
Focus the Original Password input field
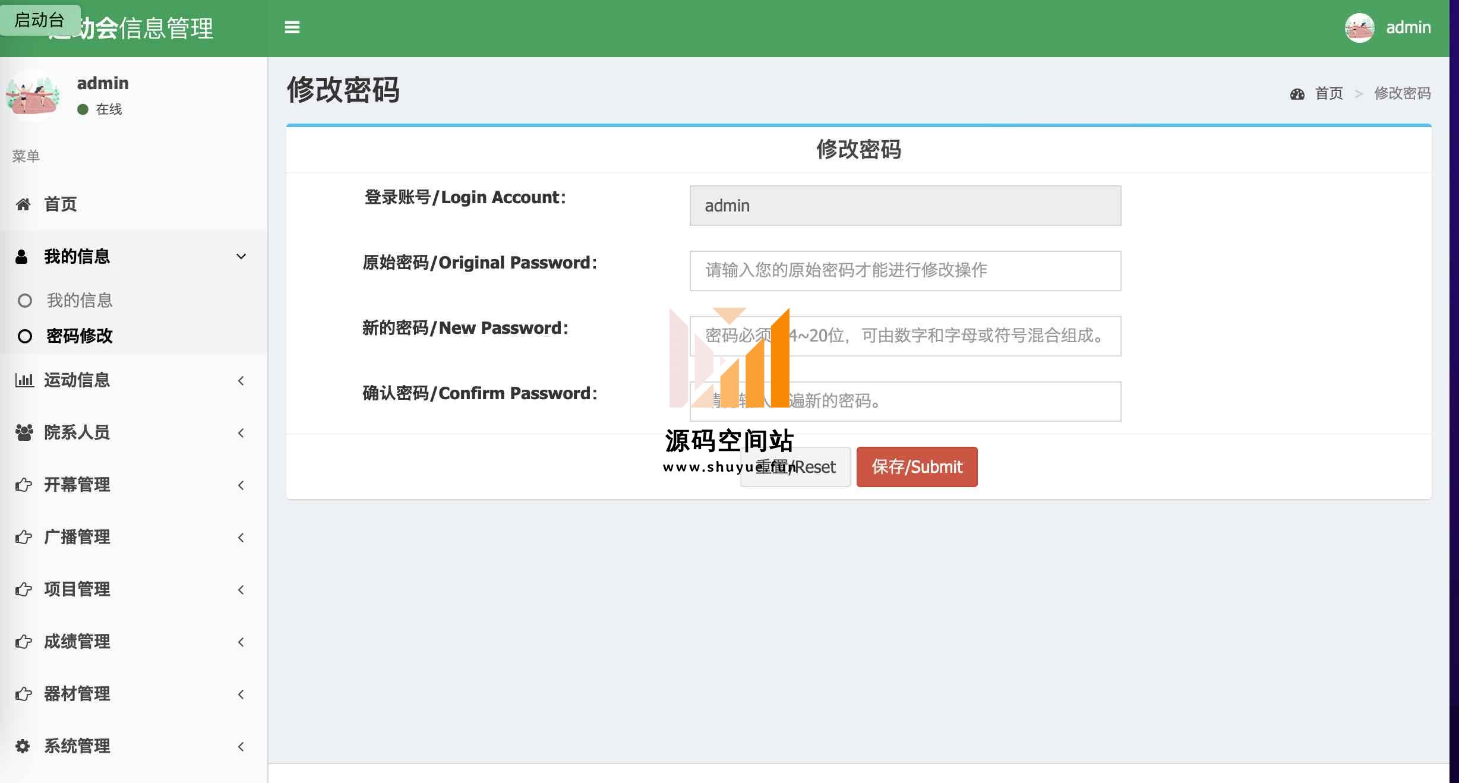(x=905, y=271)
